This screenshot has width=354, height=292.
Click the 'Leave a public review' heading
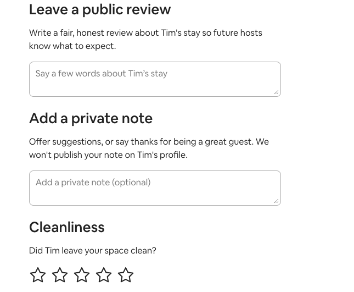pos(100,10)
